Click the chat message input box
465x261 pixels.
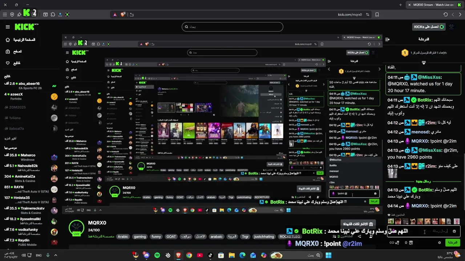tap(424, 231)
